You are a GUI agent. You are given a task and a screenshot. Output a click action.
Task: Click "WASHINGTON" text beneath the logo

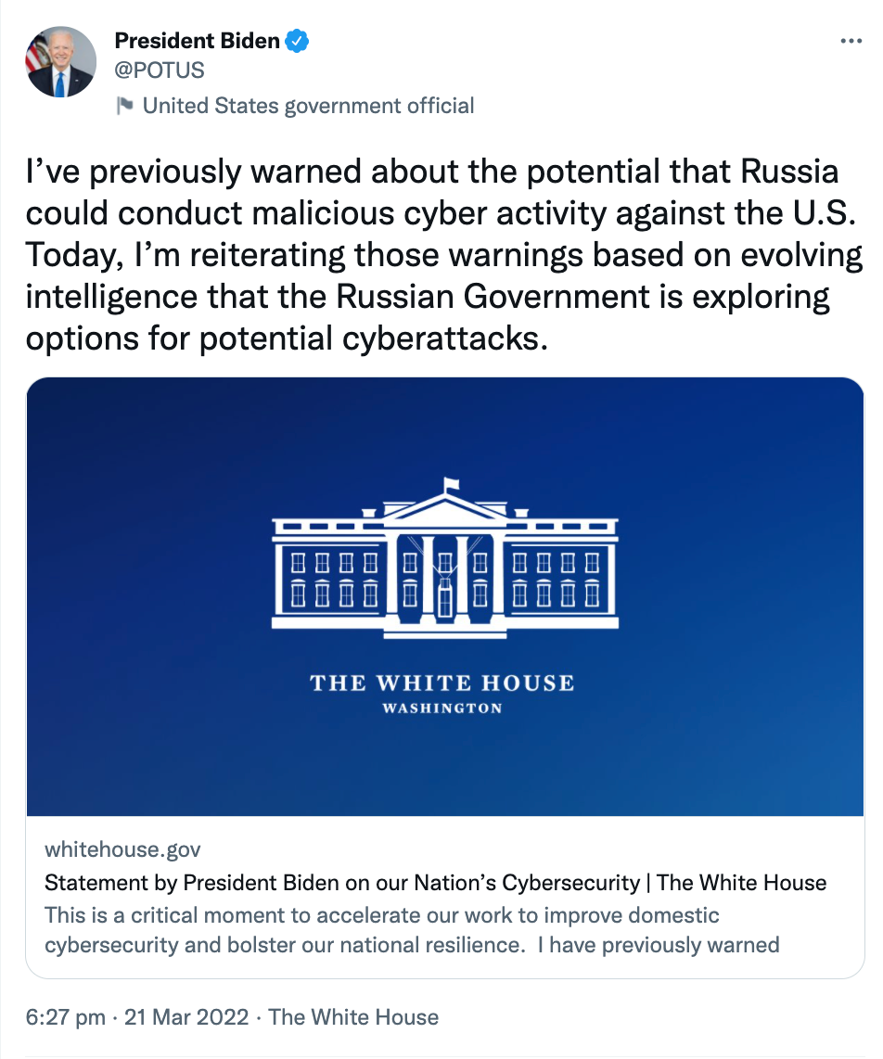(x=442, y=708)
